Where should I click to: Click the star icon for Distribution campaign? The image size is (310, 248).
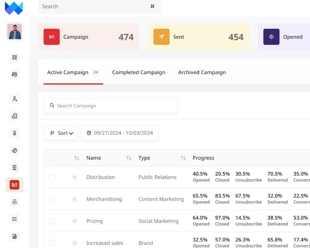coord(74,177)
